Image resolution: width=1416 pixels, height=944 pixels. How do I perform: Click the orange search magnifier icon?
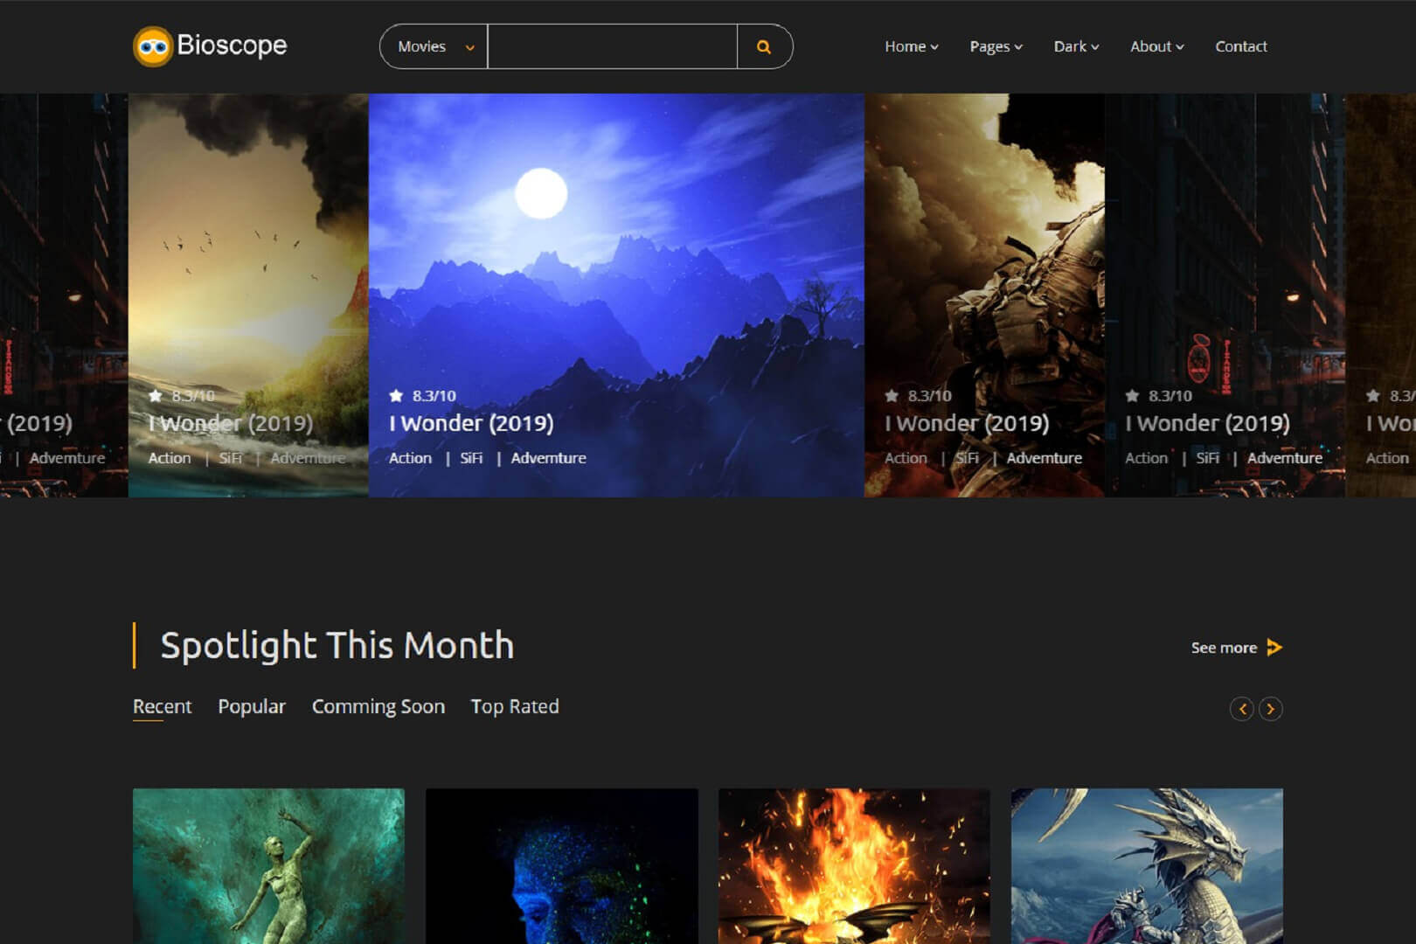[x=765, y=46]
